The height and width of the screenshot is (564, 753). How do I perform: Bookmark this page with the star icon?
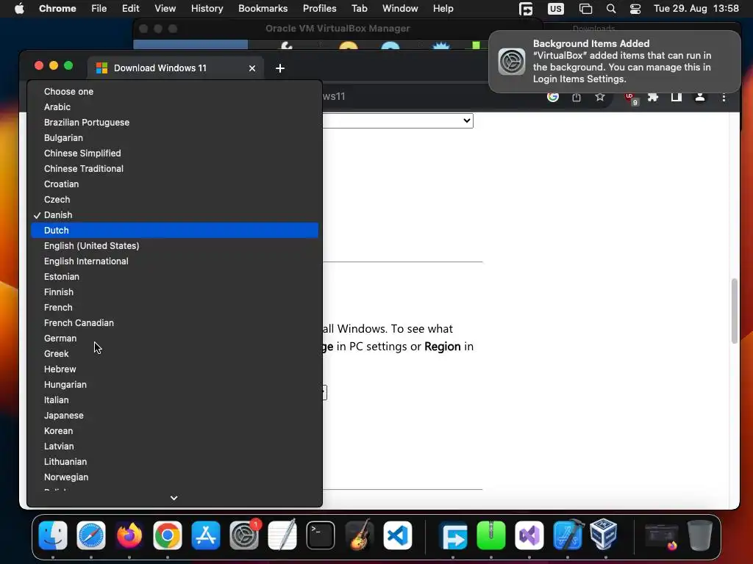(600, 98)
